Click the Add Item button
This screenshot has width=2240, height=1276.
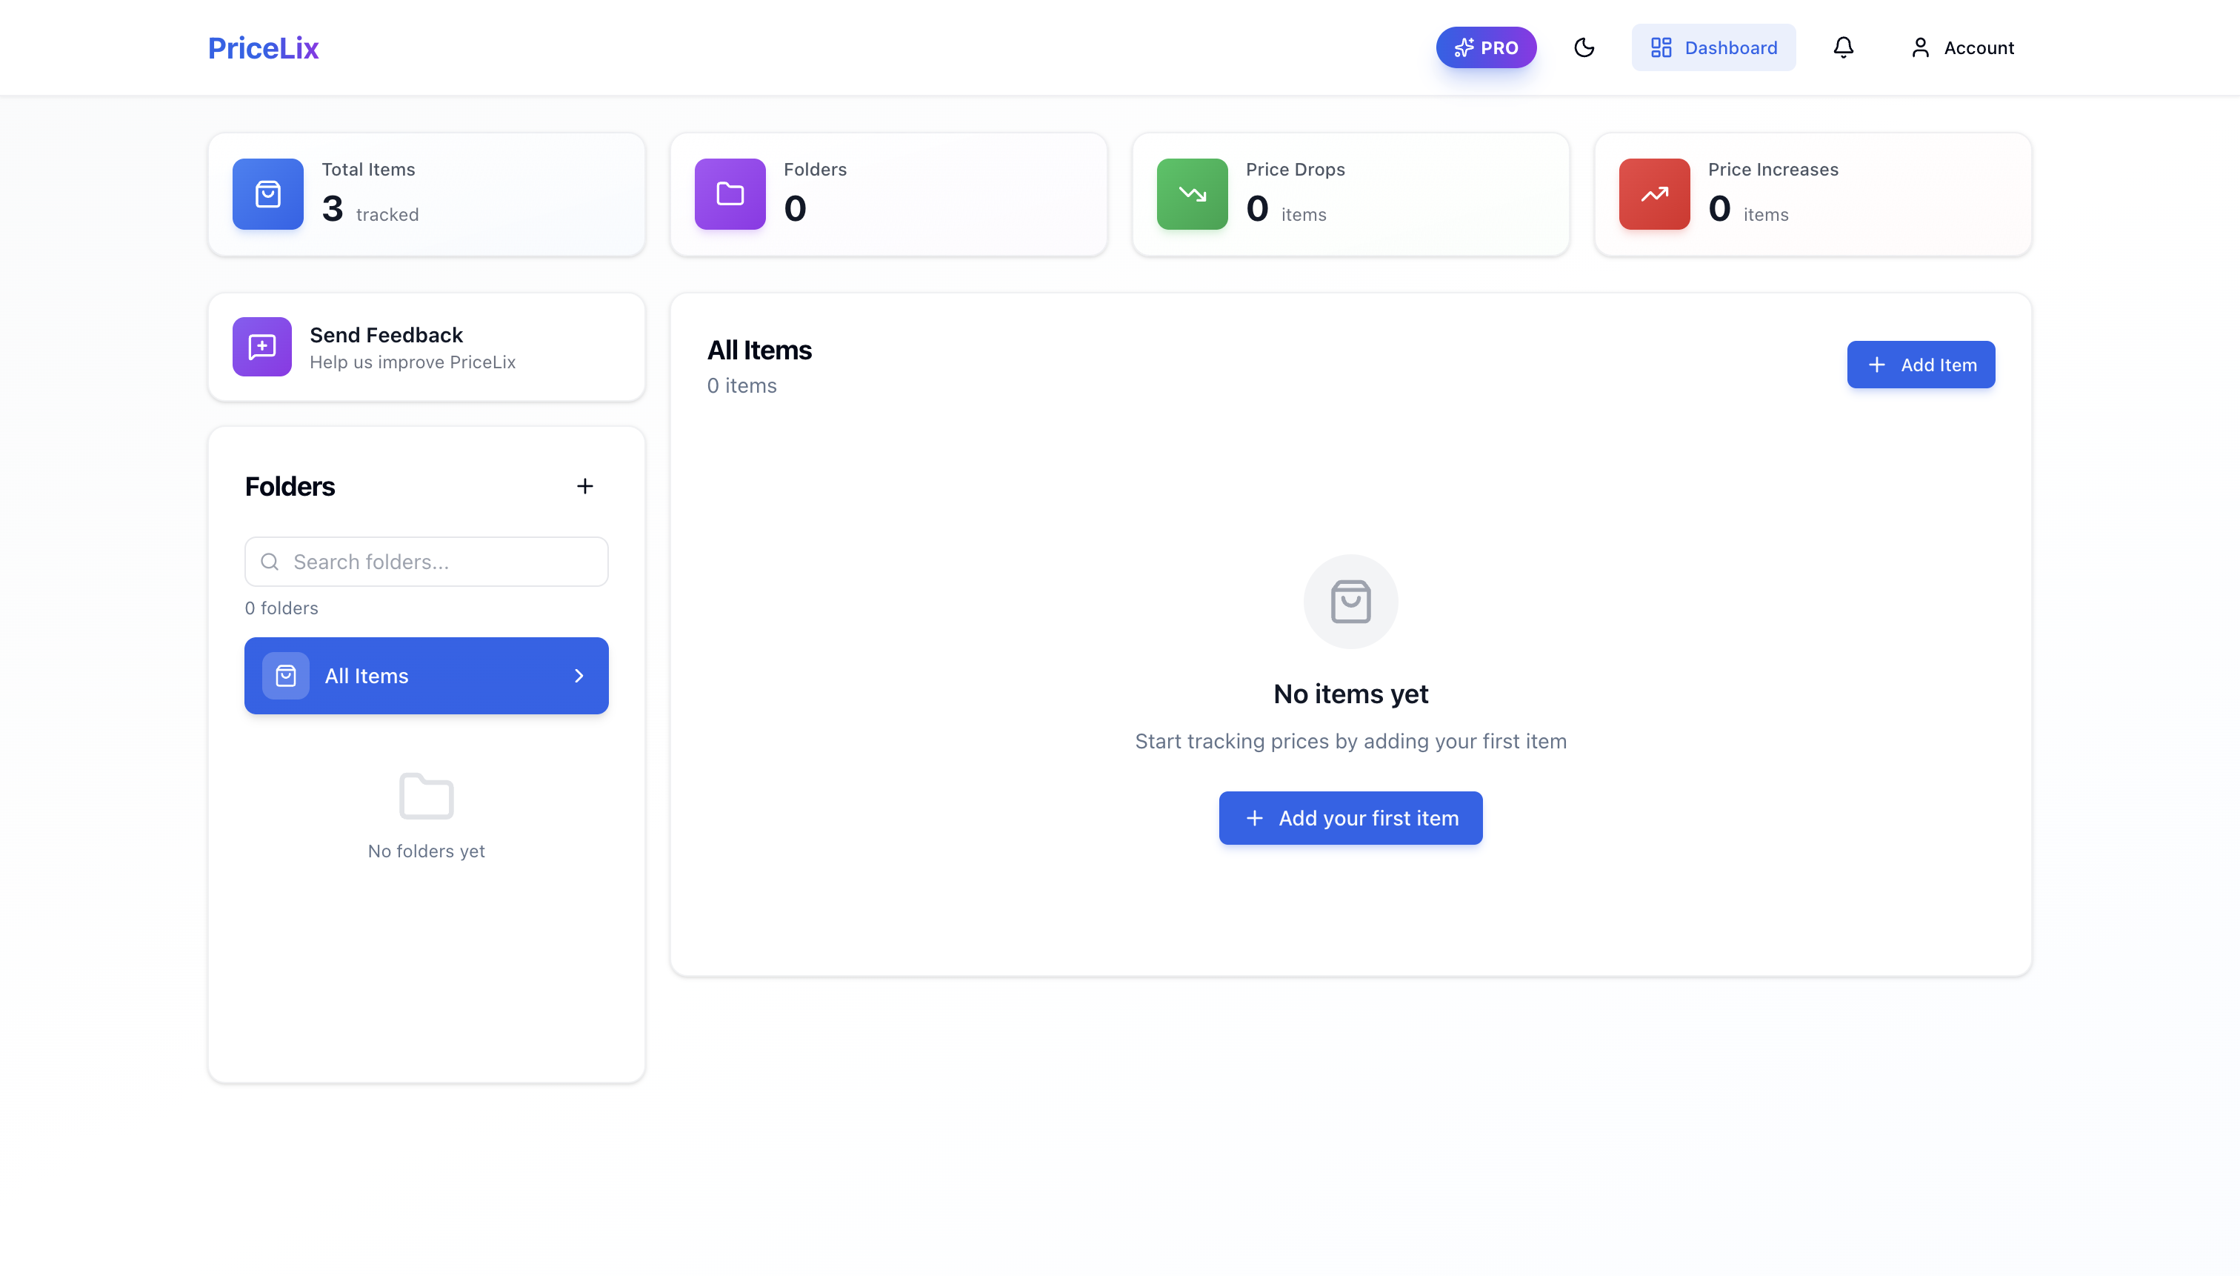point(1920,364)
